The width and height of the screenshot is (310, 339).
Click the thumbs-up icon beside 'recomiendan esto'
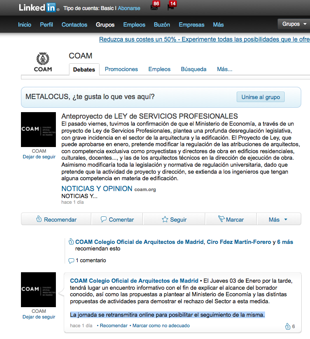click(x=71, y=242)
